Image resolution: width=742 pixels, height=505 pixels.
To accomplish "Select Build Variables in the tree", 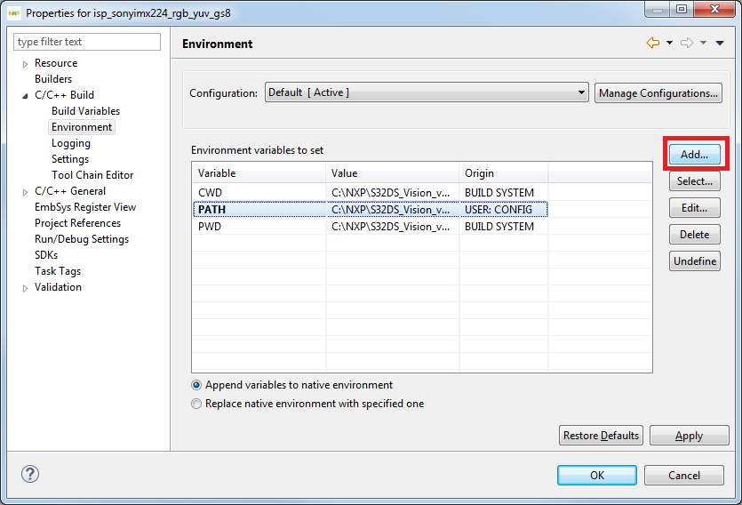I will pos(85,111).
